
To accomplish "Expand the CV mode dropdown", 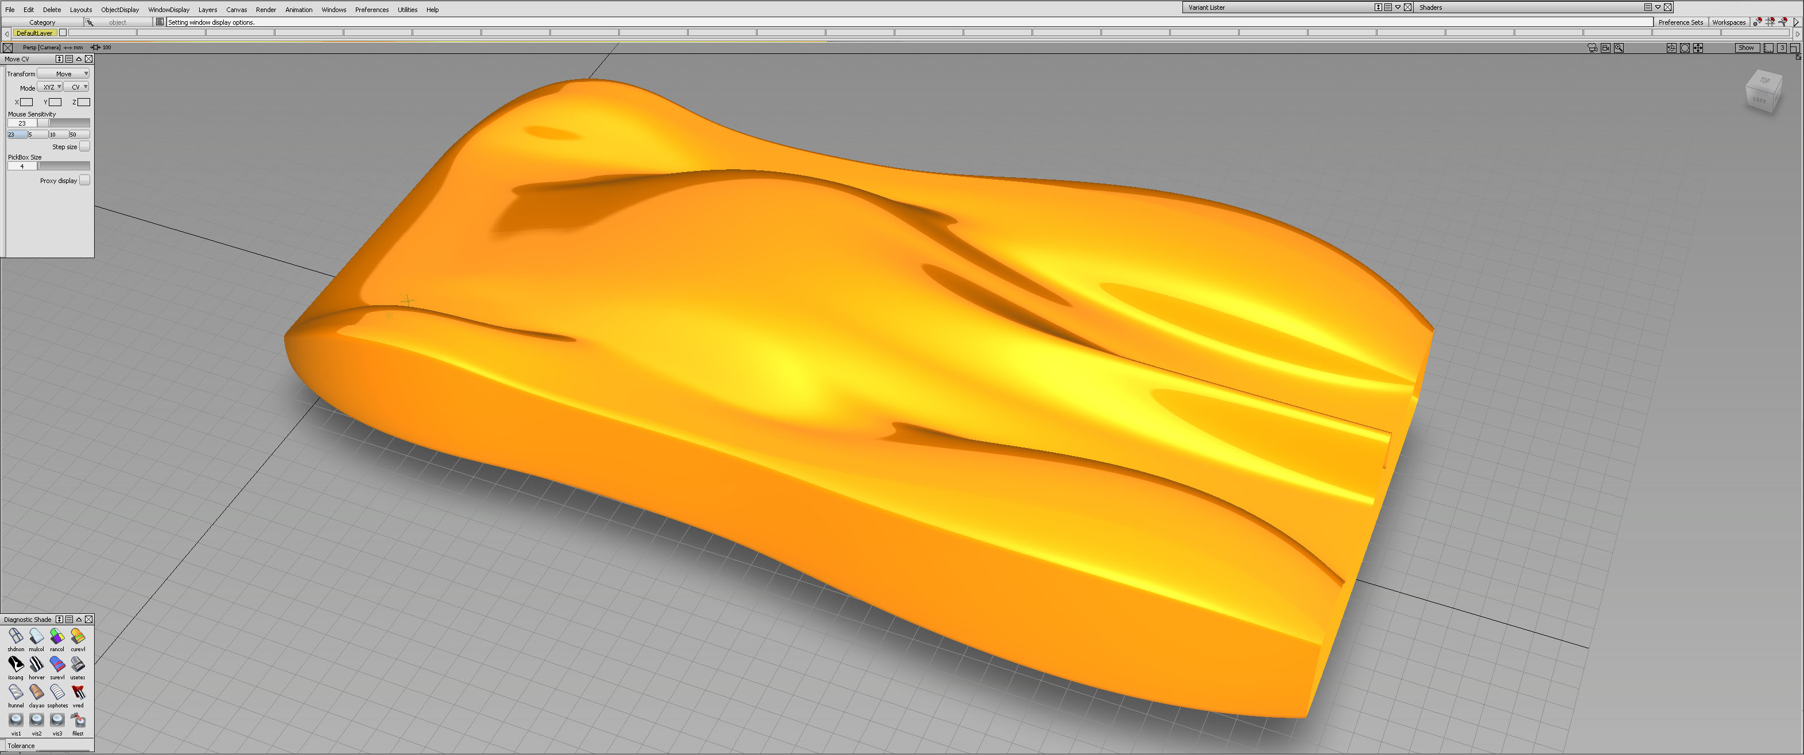I will coord(77,87).
